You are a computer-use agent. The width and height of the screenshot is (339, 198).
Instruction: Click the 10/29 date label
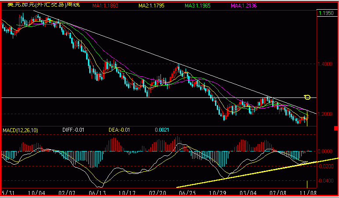pos(218,193)
